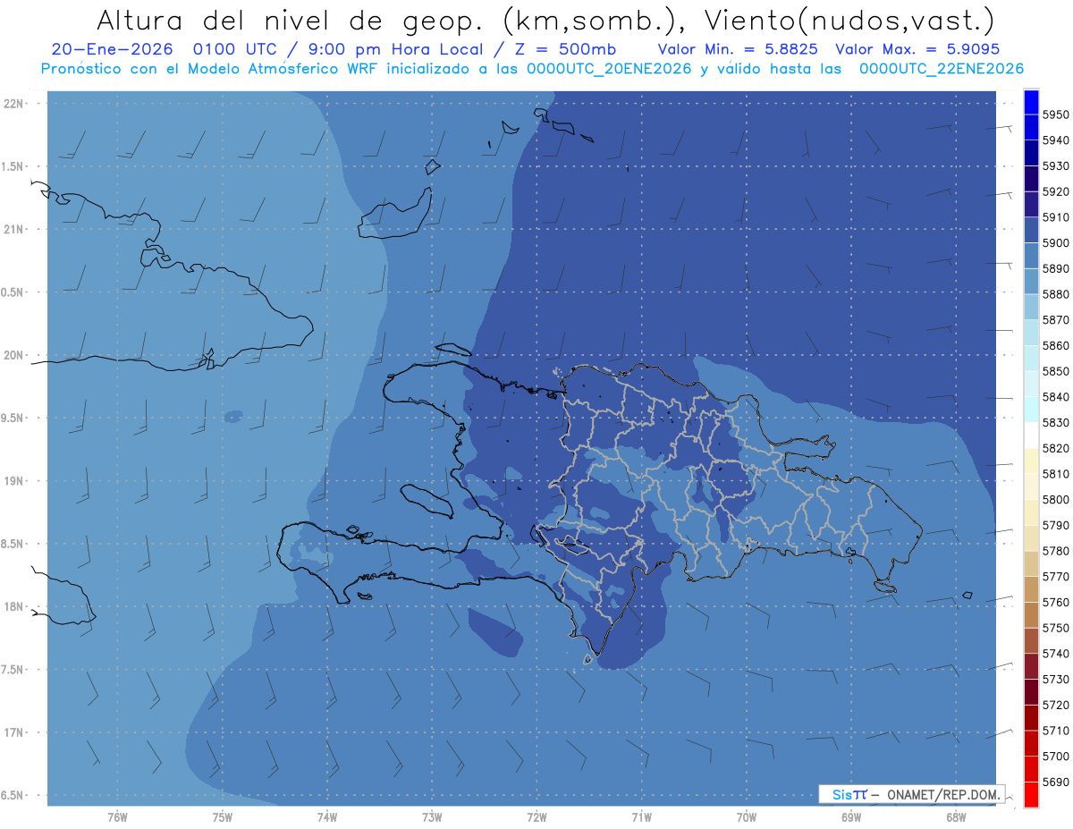
Task: Click the 'Valor Min. = 5.8825' readout
Action: pyautogui.click(x=738, y=49)
